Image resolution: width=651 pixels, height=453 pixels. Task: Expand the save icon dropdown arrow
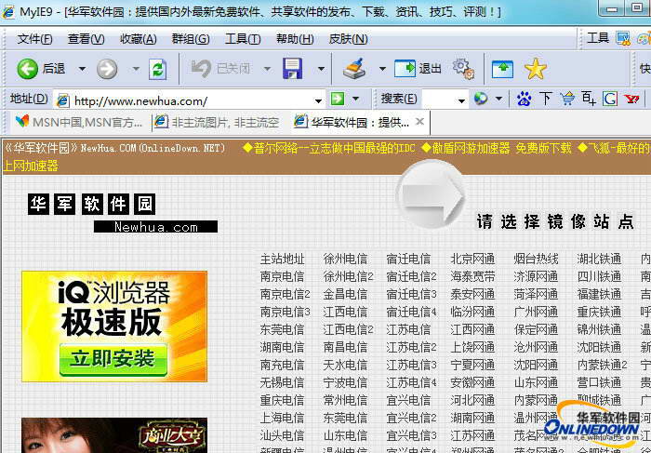click(321, 69)
